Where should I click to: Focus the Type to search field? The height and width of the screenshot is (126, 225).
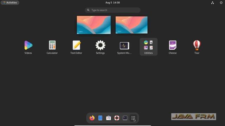click(112, 10)
